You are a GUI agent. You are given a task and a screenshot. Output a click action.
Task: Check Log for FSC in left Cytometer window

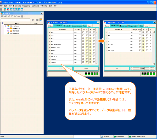(83, 32)
